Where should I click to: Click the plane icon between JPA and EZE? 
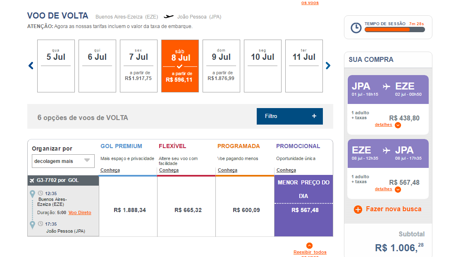(x=386, y=87)
